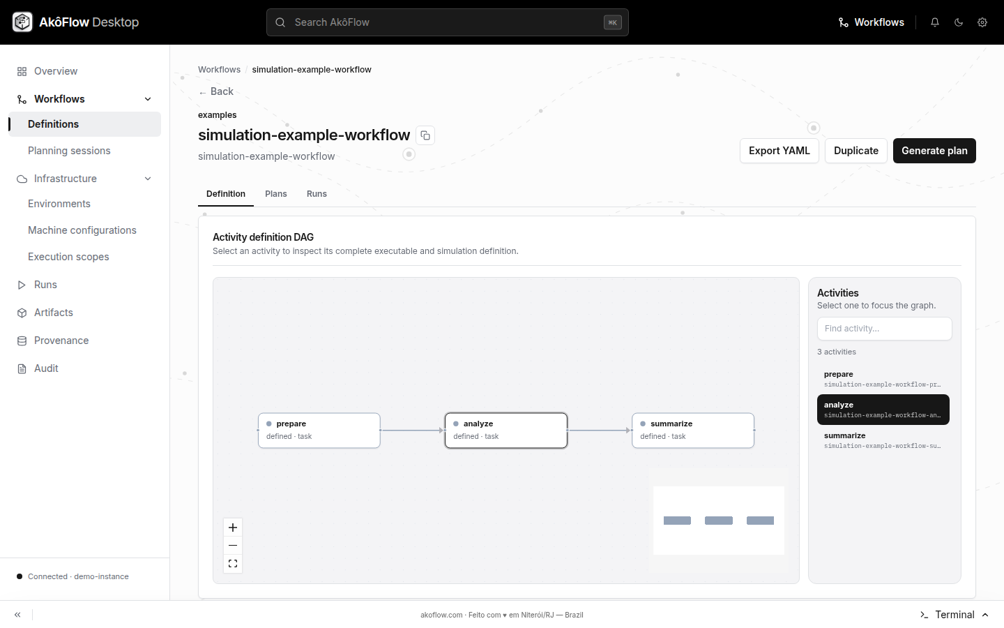Select the summarize node in the DAG

pyautogui.click(x=693, y=431)
